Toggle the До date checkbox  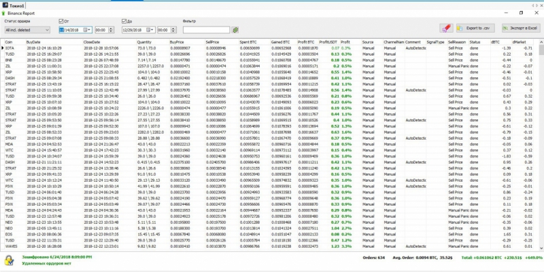(x=124, y=21)
